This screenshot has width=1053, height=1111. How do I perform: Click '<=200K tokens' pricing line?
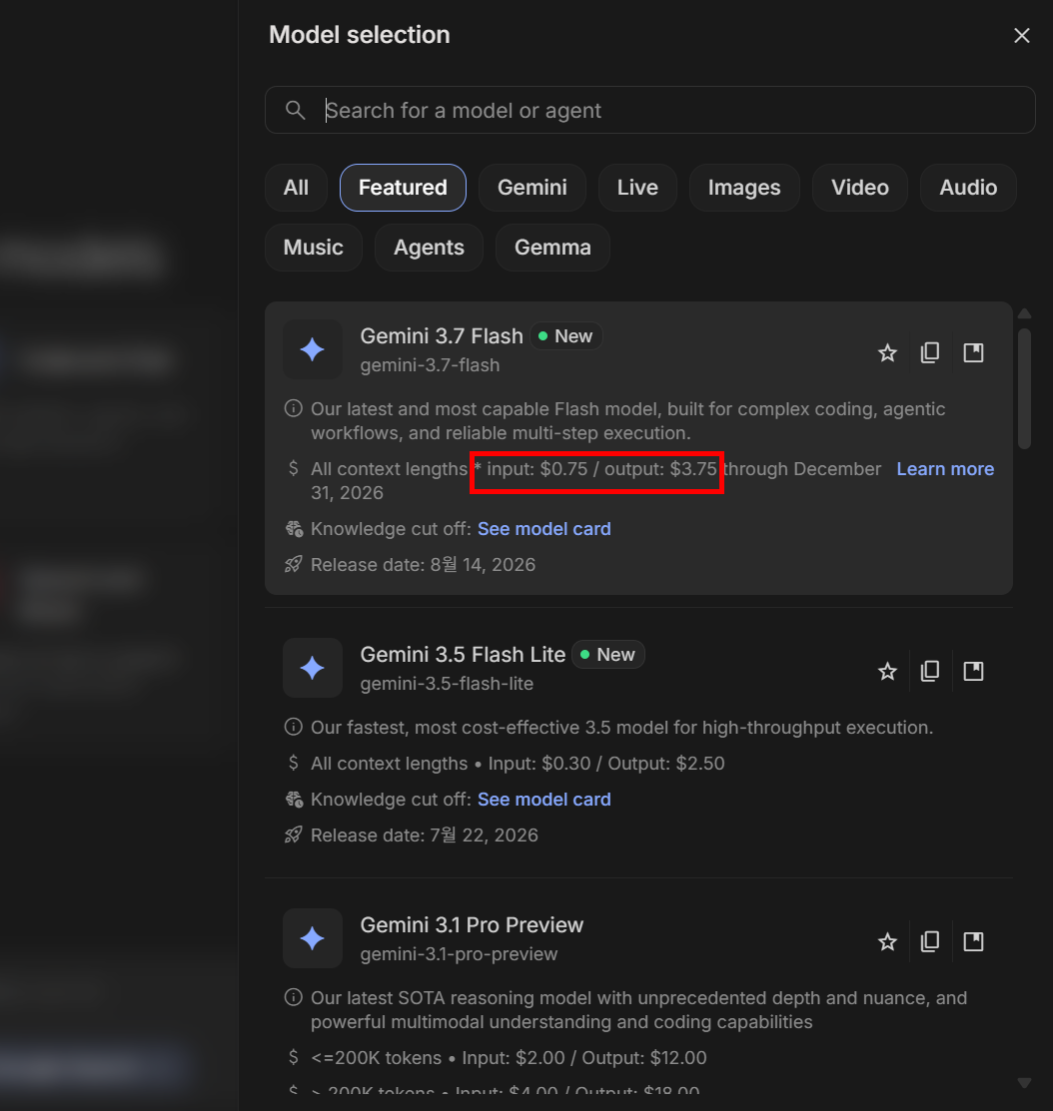point(509,1058)
